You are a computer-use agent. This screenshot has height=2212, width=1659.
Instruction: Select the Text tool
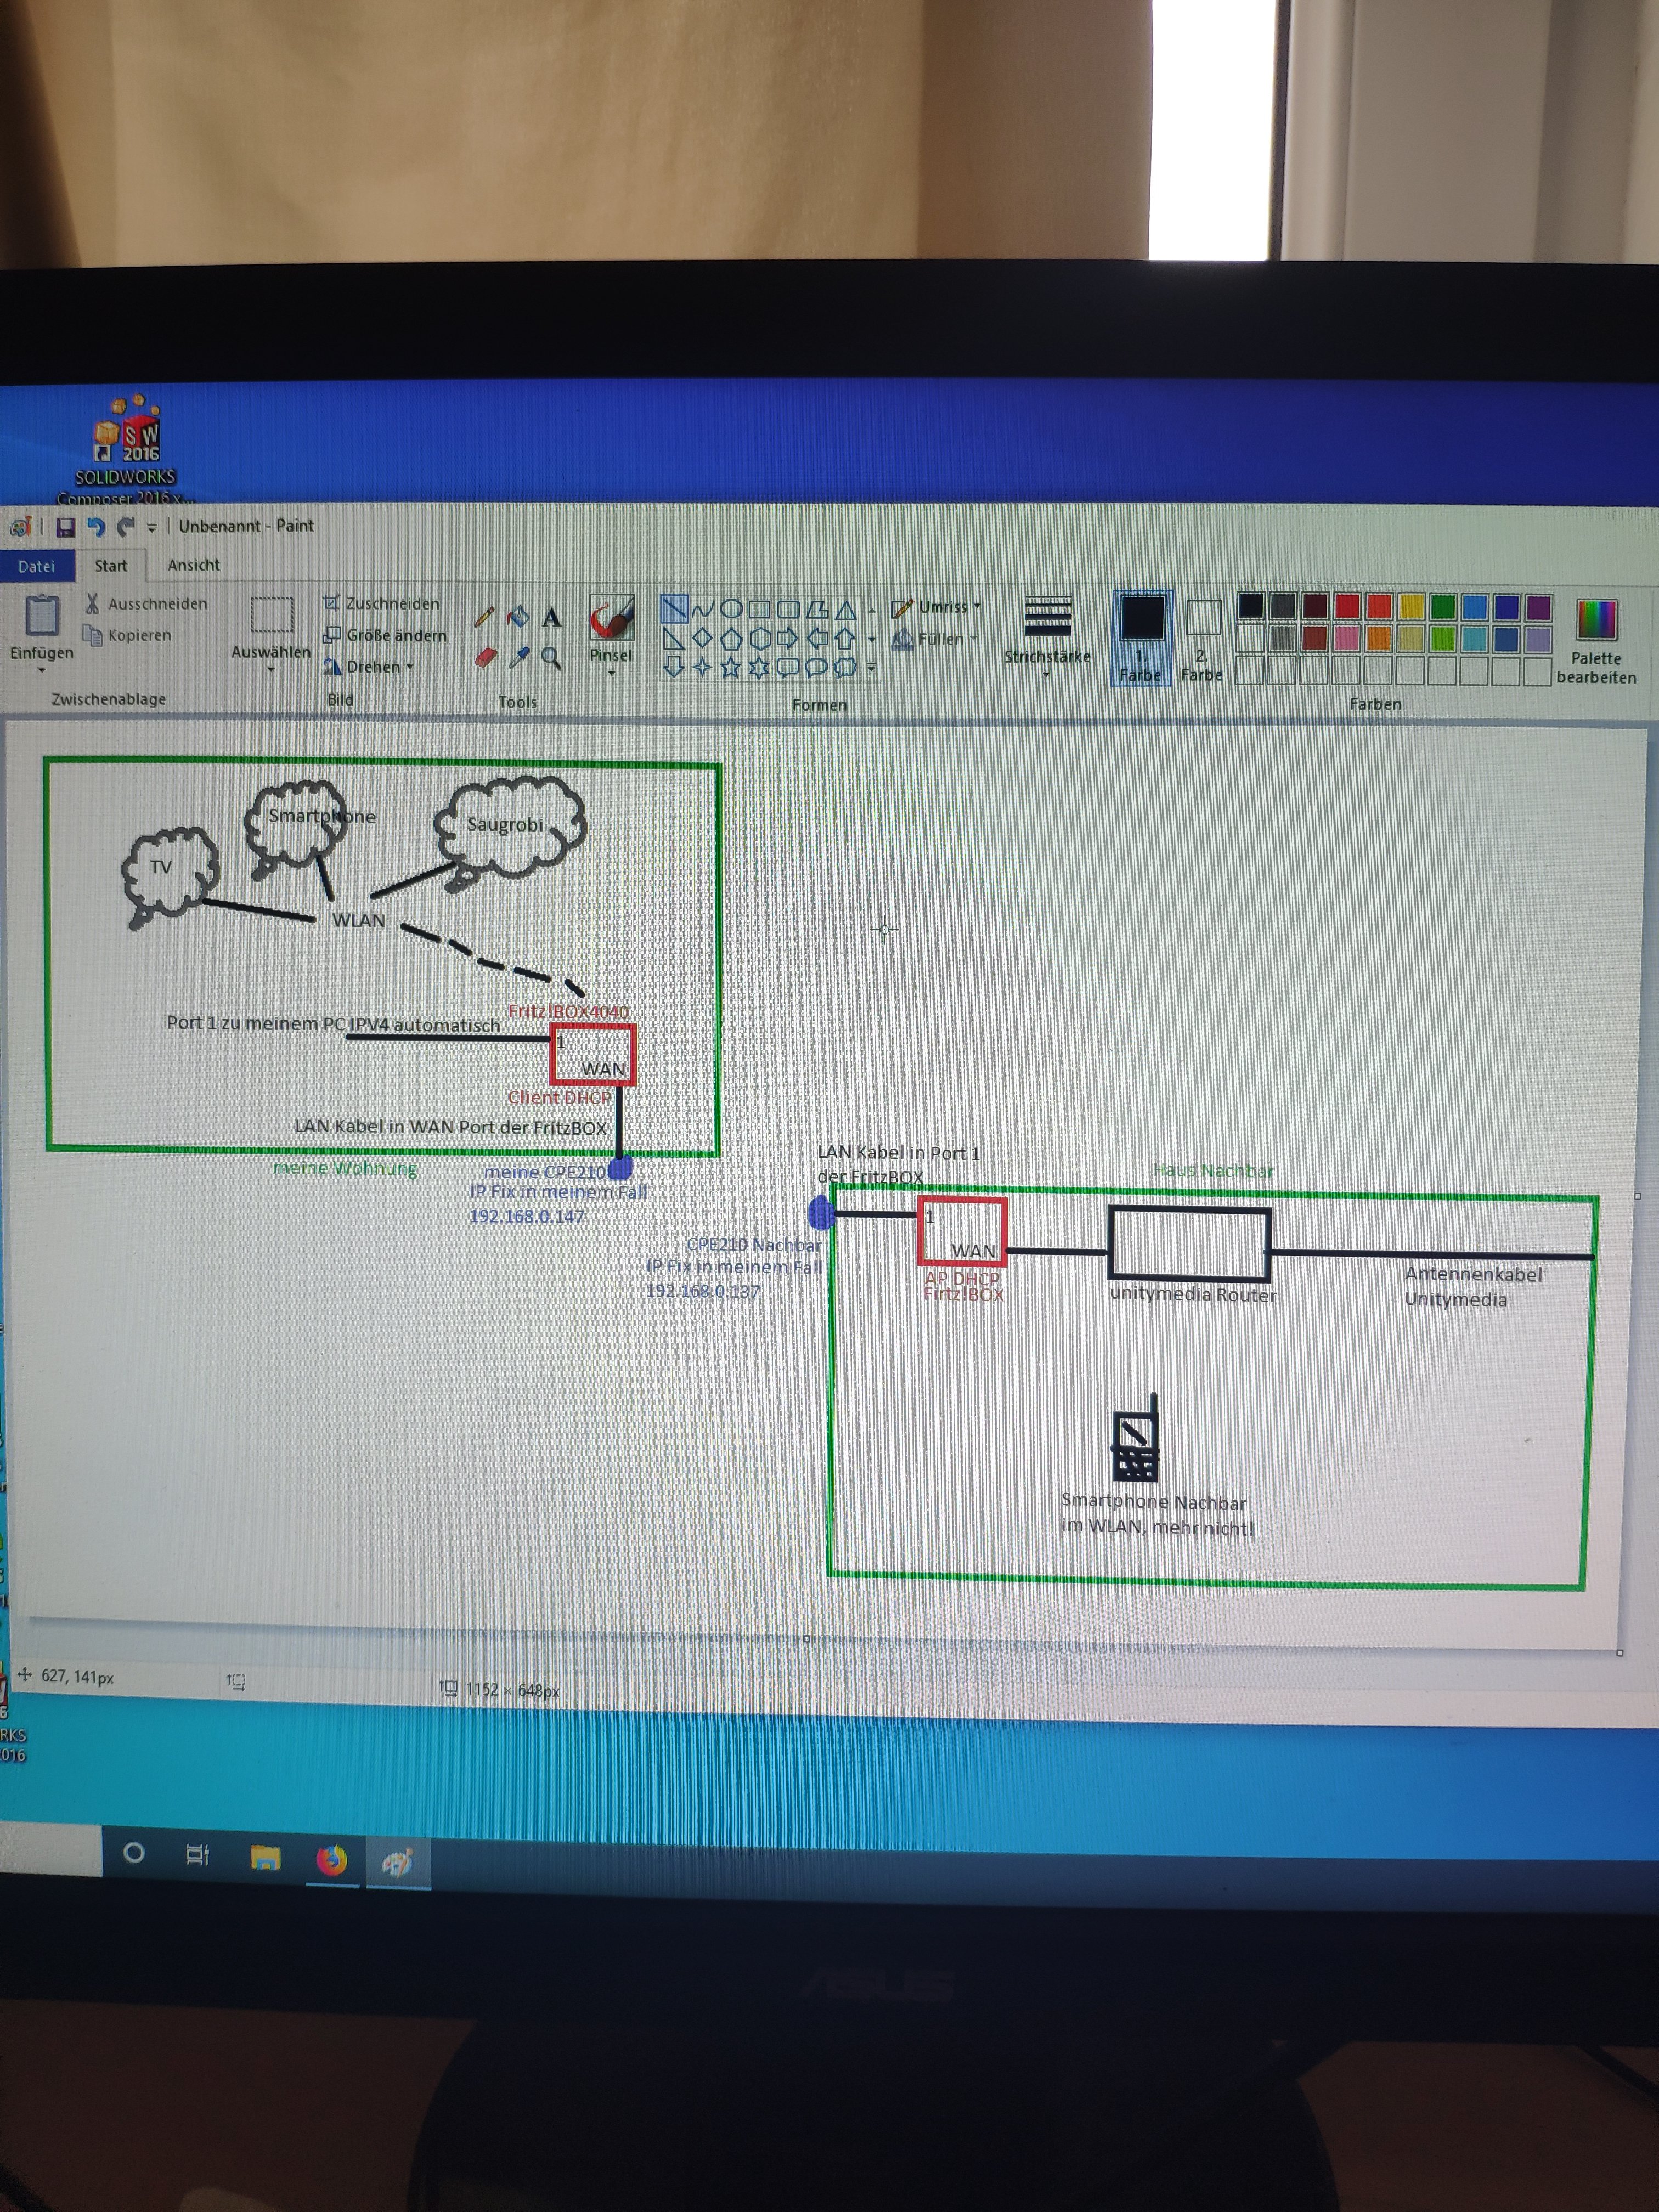click(x=551, y=618)
